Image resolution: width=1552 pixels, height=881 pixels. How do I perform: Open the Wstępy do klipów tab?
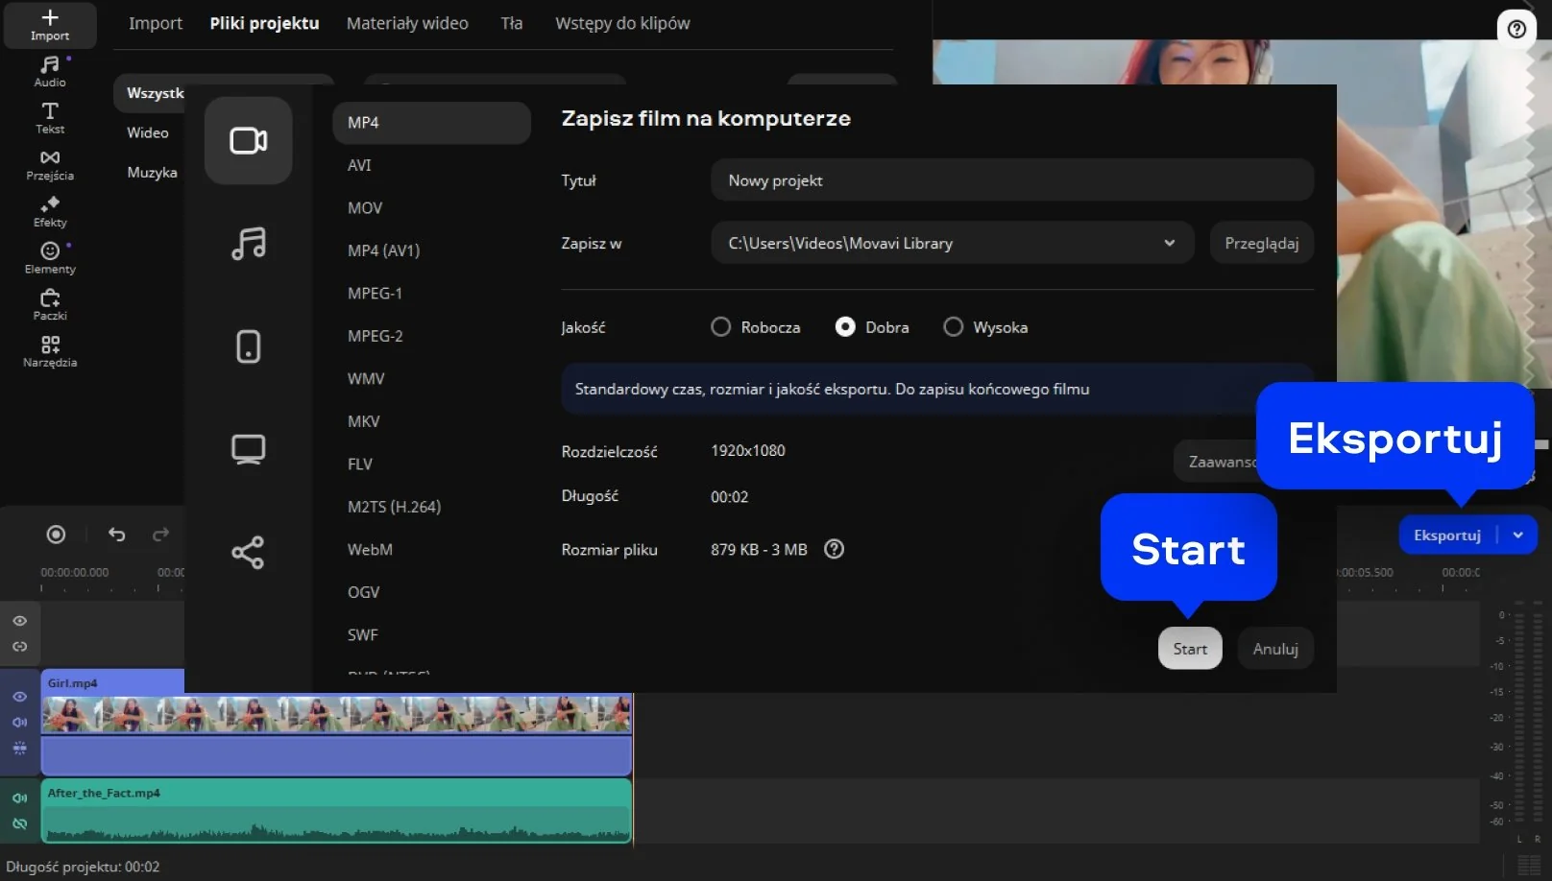click(x=622, y=23)
